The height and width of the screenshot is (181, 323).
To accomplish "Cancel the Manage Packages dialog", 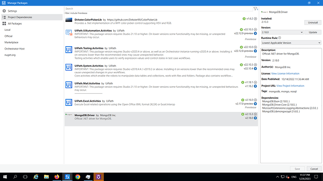I will pos(314,169).
